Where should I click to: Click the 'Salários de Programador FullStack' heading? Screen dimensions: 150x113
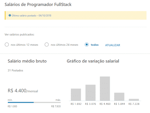[38, 5]
